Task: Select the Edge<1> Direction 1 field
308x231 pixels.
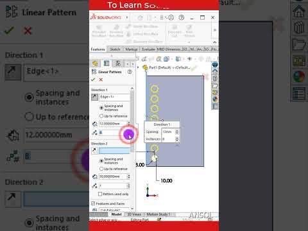Action: coord(114,97)
